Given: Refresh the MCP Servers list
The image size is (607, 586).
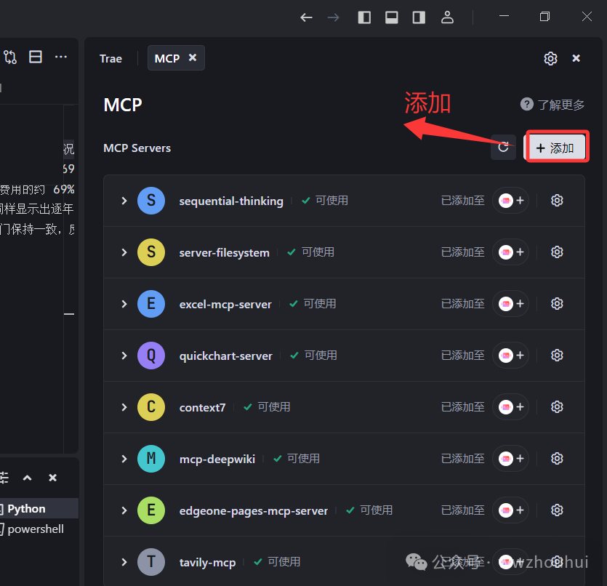Looking at the screenshot, I should [503, 147].
